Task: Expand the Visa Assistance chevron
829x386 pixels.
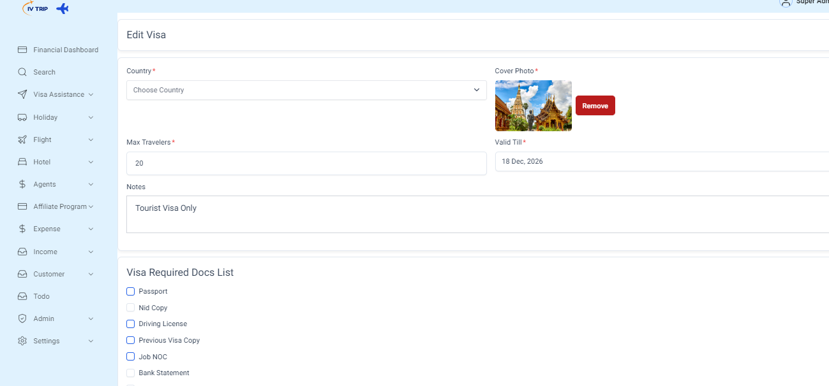Action: [x=91, y=94]
